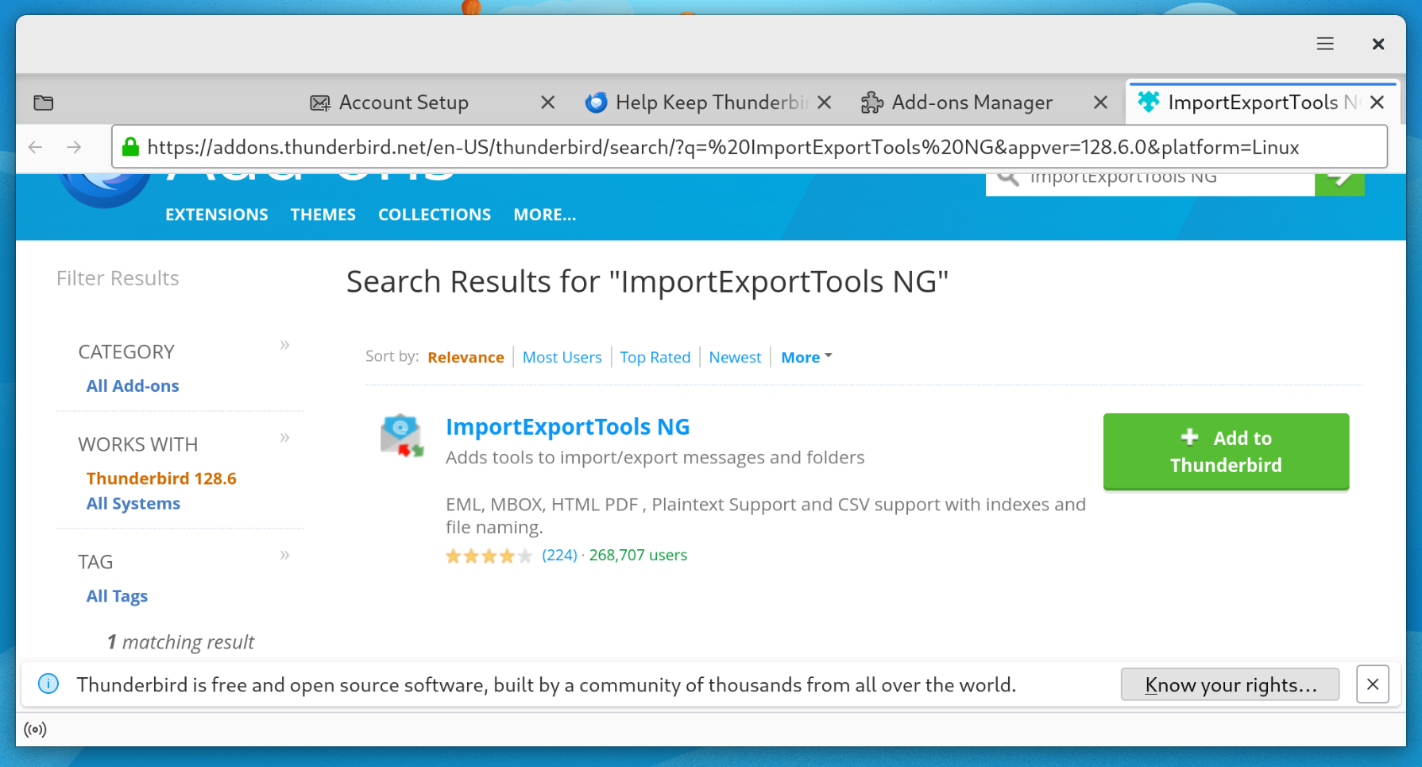Open the More... menu item
1422x767 pixels.
tap(545, 215)
